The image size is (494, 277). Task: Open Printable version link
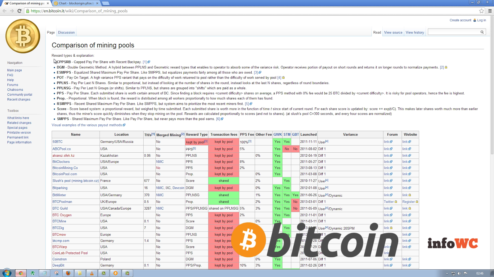(x=19, y=133)
